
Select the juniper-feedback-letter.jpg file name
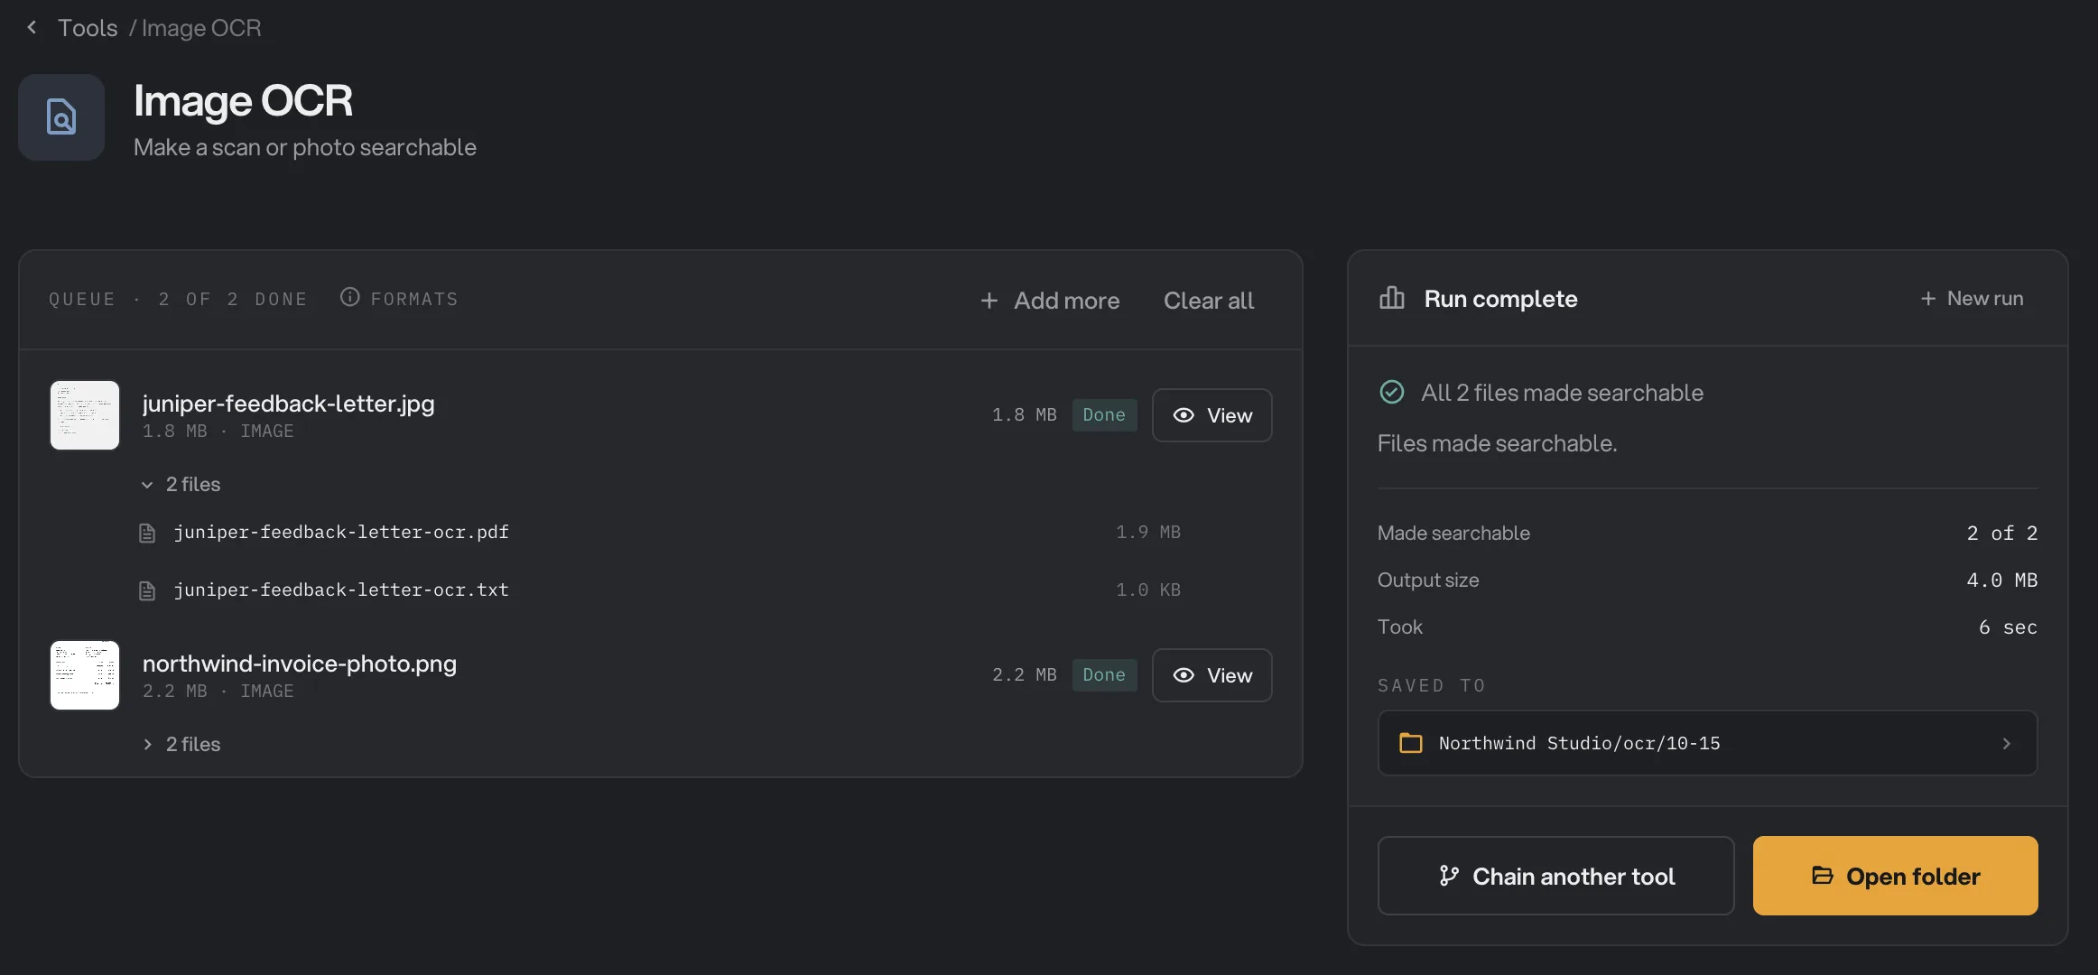[x=289, y=404]
